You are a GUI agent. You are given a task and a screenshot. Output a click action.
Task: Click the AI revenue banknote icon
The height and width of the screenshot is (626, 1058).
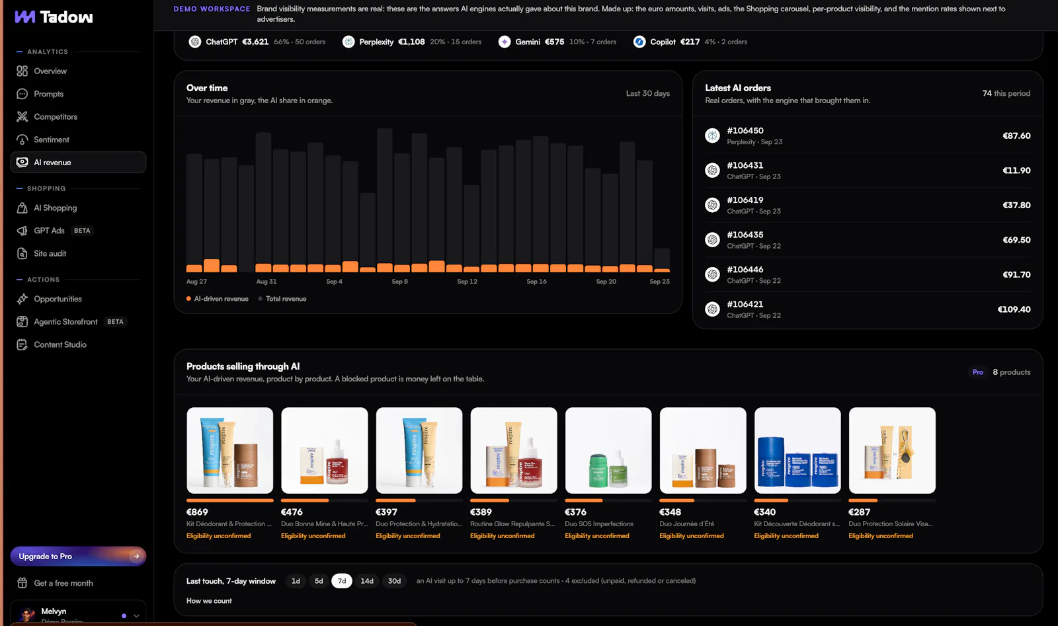click(x=22, y=162)
